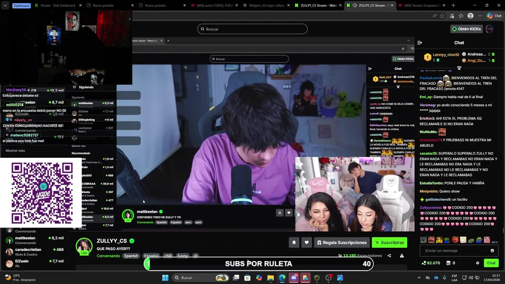Open Microsoft Edge taskbar icon

[282, 278]
